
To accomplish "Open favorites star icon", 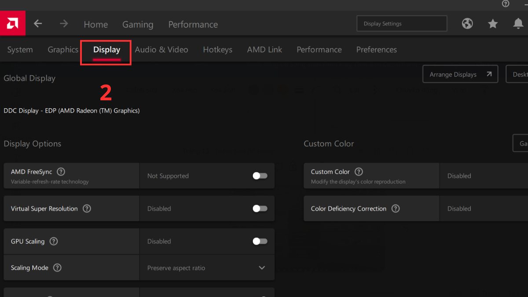I will point(493,24).
